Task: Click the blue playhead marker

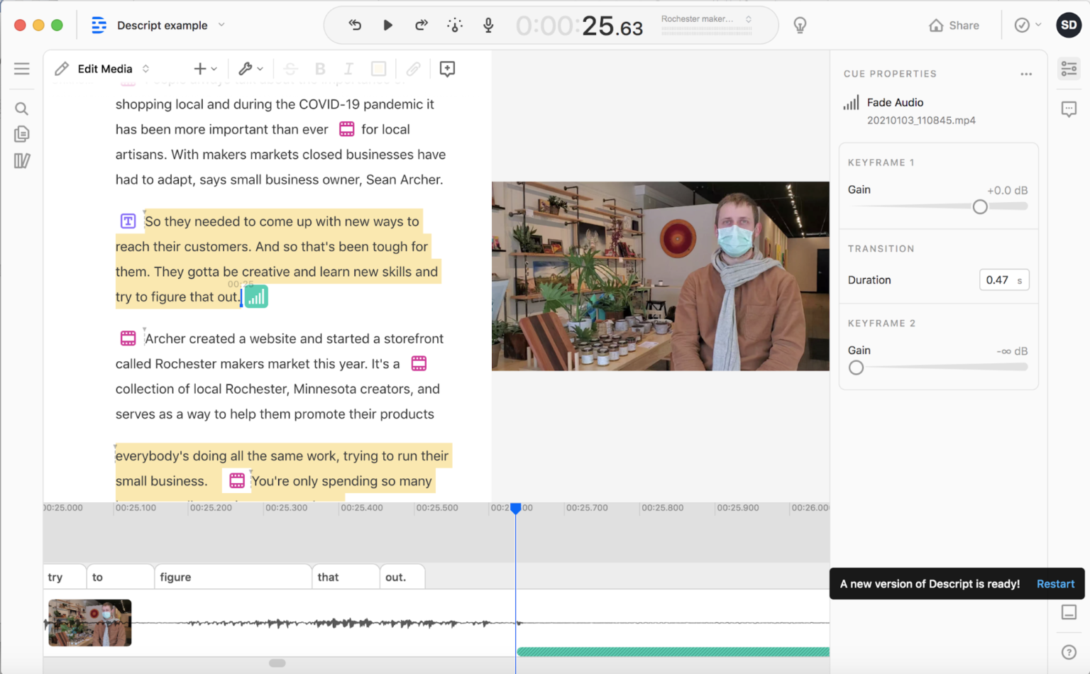Action: click(x=516, y=508)
